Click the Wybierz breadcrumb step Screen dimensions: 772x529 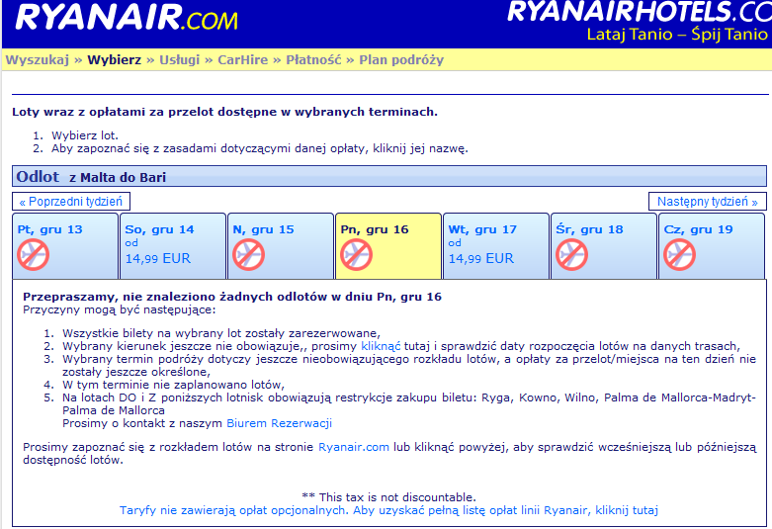pyautogui.click(x=115, y=60)
